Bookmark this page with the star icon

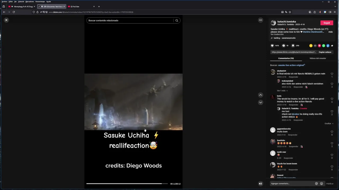290,12
